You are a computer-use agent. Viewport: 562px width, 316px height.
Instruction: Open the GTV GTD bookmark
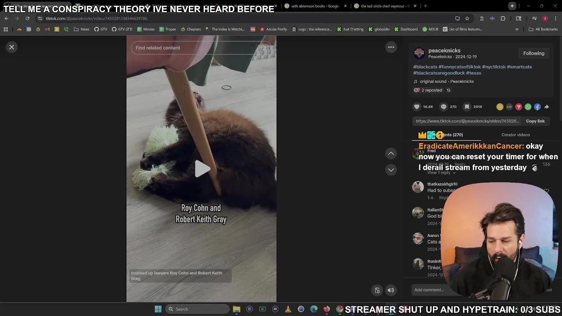point(122,29)
